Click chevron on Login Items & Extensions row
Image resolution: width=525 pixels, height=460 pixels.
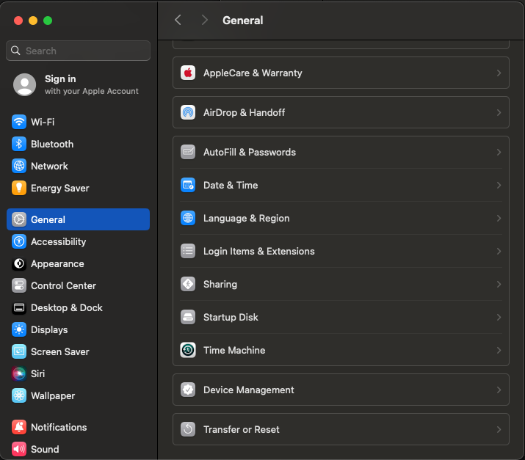(x=499, y=251)
